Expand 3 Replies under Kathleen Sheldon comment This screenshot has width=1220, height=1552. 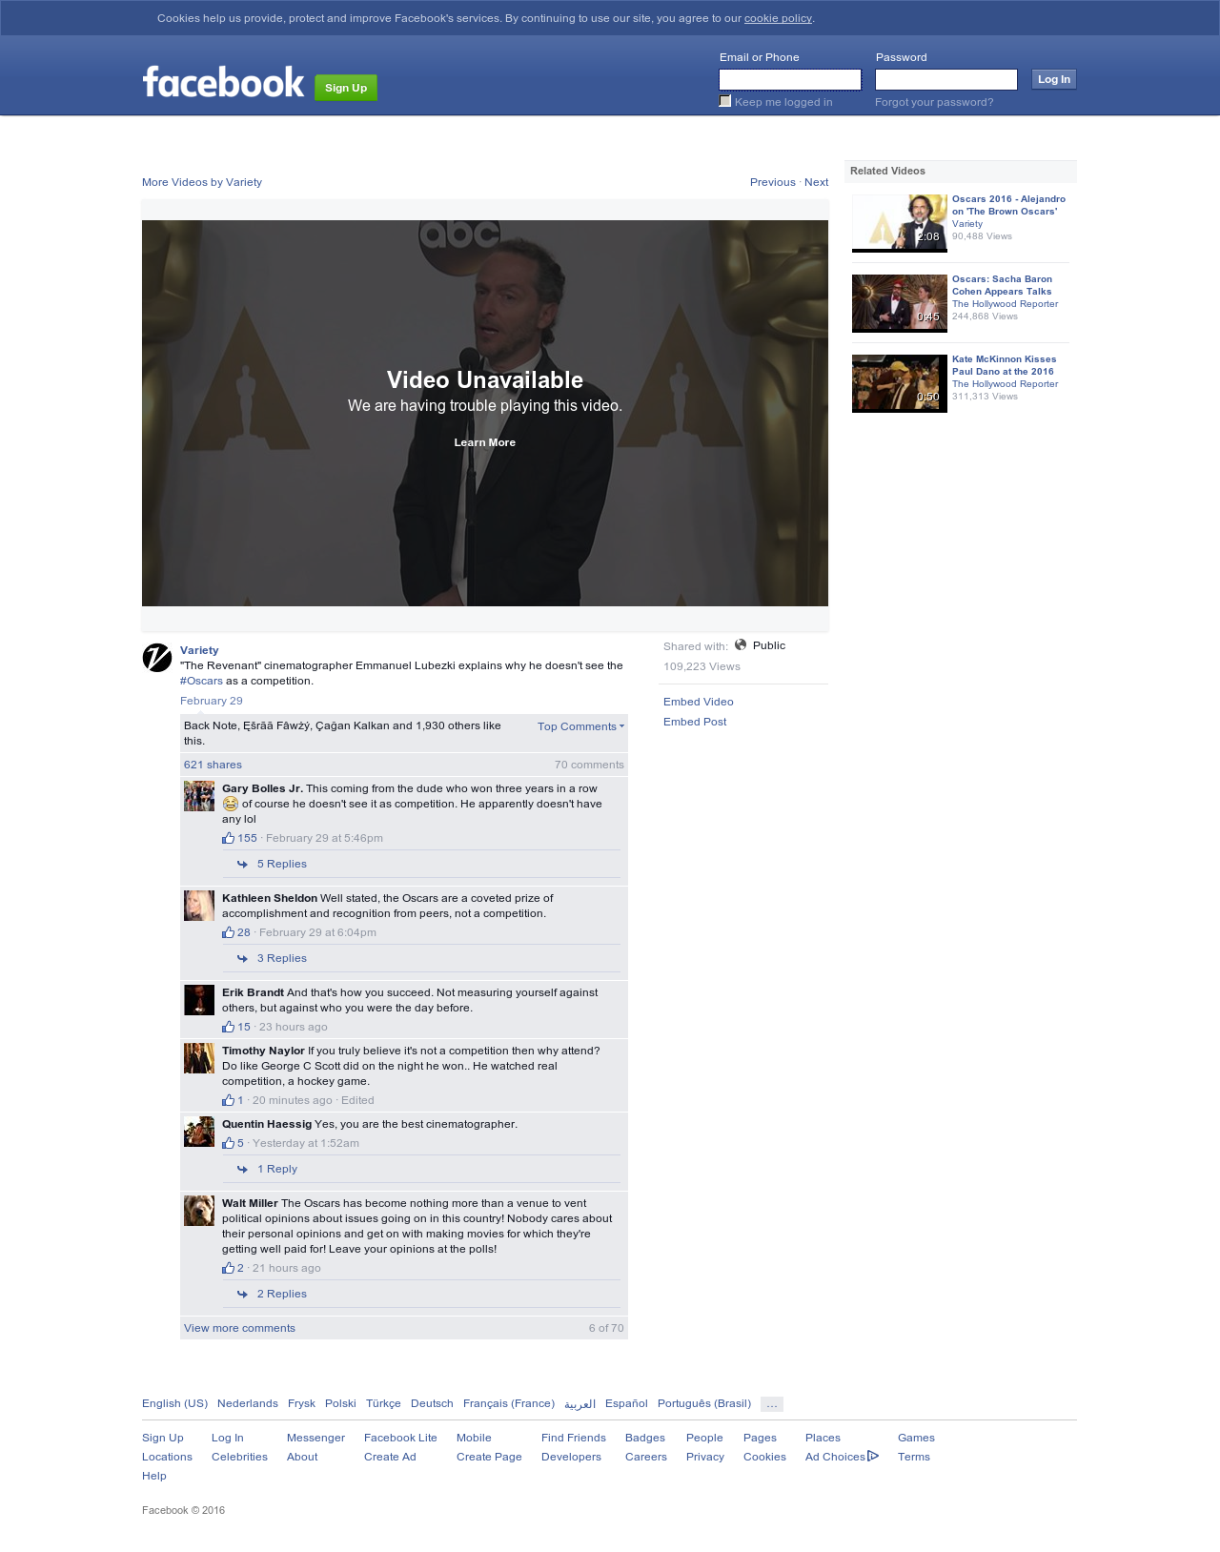282,958
